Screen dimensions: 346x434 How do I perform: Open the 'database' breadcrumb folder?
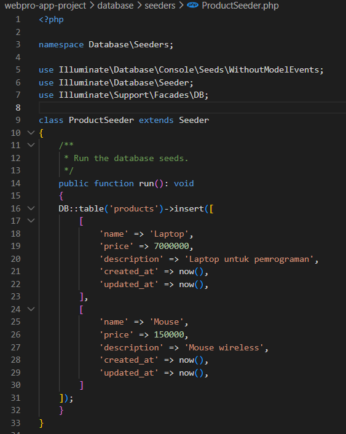point(115,6)
